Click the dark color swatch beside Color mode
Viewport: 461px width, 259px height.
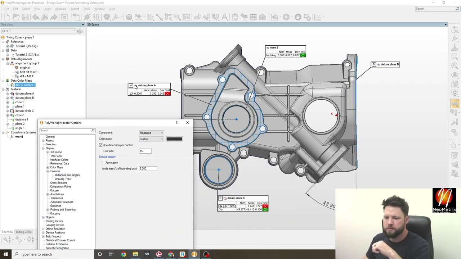point(174,139)
